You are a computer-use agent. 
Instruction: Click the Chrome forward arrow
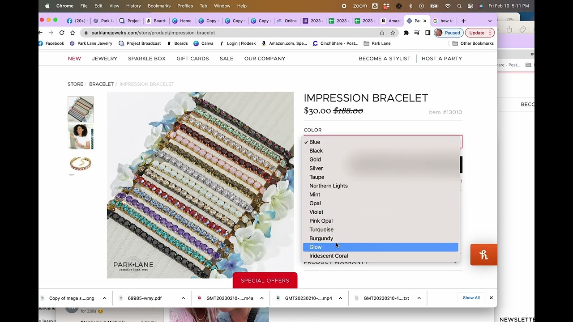click(x=51, y=33)
